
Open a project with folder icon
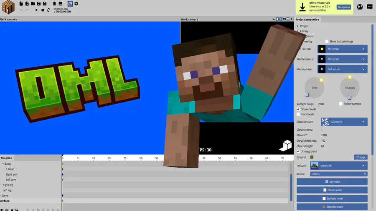[x=33, y=4]
